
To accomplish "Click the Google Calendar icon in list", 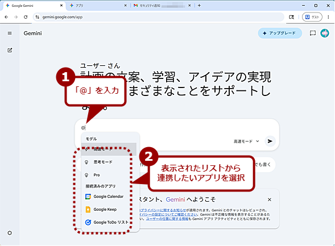I will pos(88,197).
